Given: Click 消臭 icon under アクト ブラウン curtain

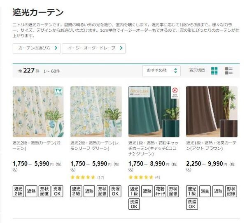Looking at the screenshot, I should click(205, 191).
